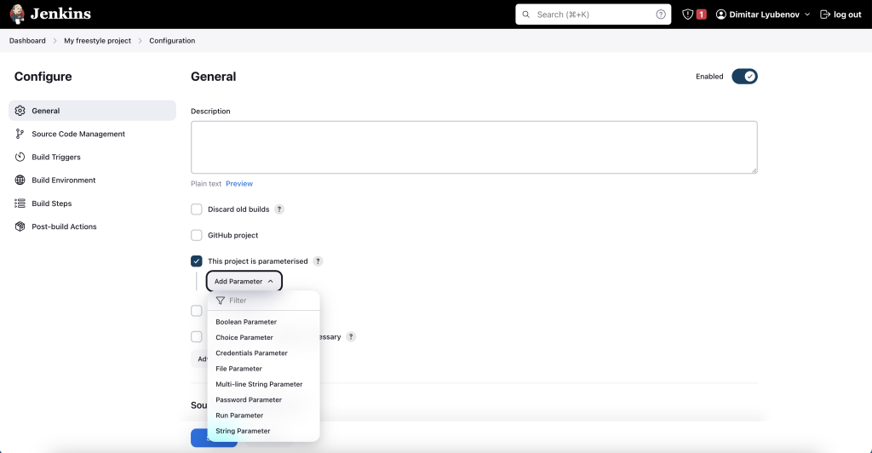This screenshot has height=453, width=872.
Task: Go to General section in sidebar
Action: point(92,111)
